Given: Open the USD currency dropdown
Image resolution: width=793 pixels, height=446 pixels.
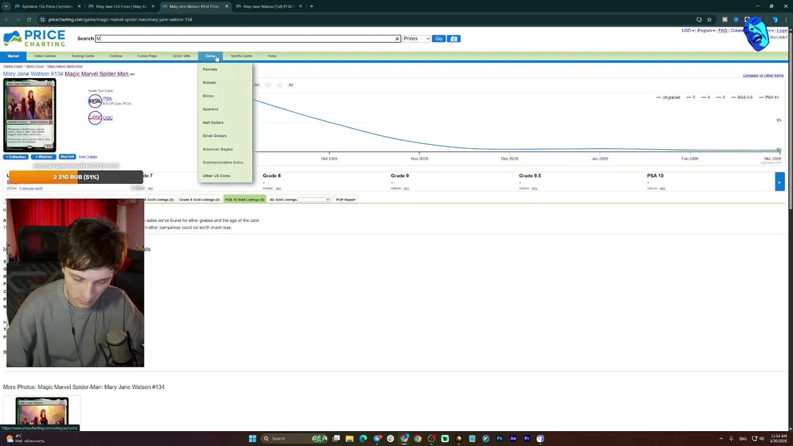Looking at the screenshot, I should click(x=688, y=30).
